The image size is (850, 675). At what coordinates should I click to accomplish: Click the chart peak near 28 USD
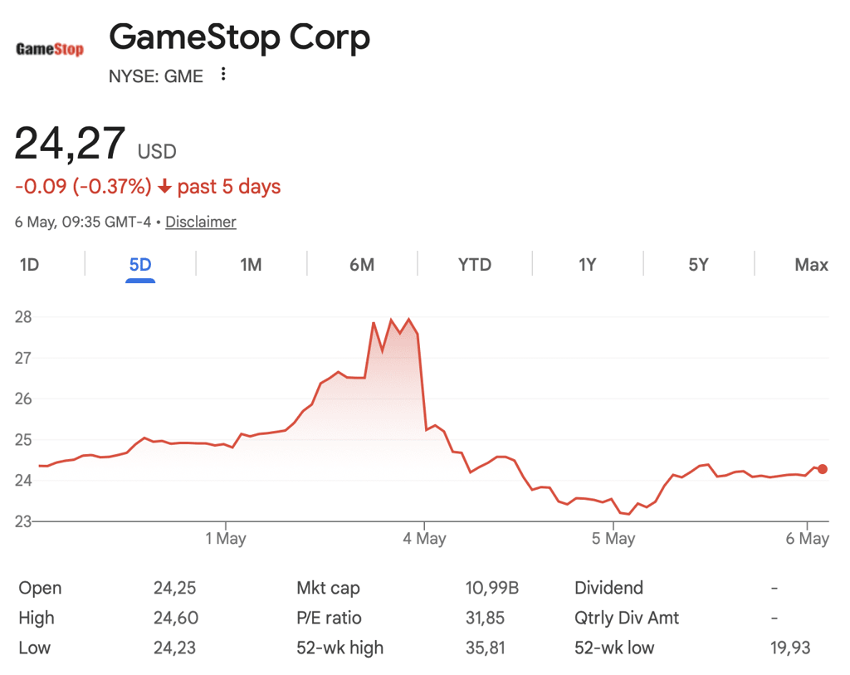pyautogui.click(x=408, y=319)
